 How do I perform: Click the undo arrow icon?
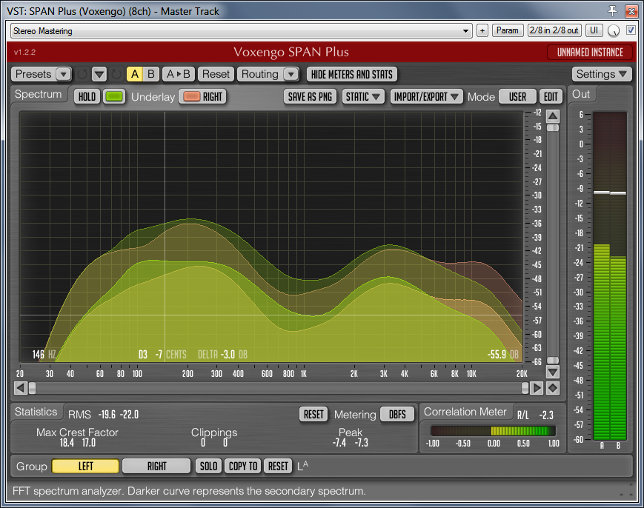pos(82,74)
